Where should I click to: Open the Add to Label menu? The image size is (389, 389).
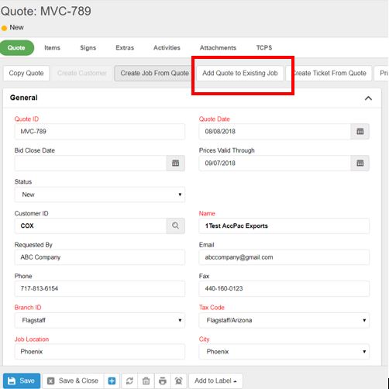tap(215, 380)
